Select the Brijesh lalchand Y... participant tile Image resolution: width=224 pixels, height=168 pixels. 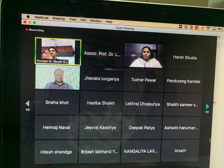click(99, 152)
